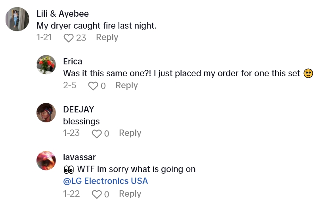Reply to Erica's comment
The height and width of the screenshot is (205, 316).
coord(126,85)
